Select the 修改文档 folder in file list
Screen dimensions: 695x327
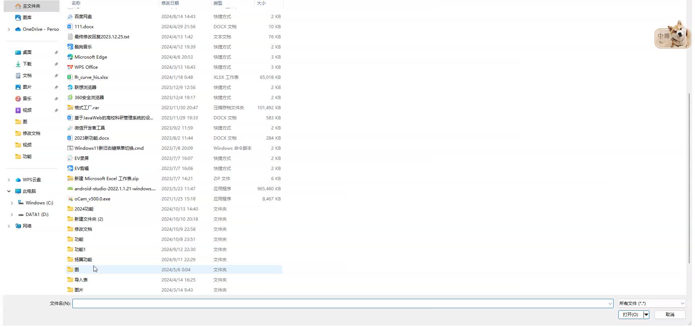coord(174,229)
